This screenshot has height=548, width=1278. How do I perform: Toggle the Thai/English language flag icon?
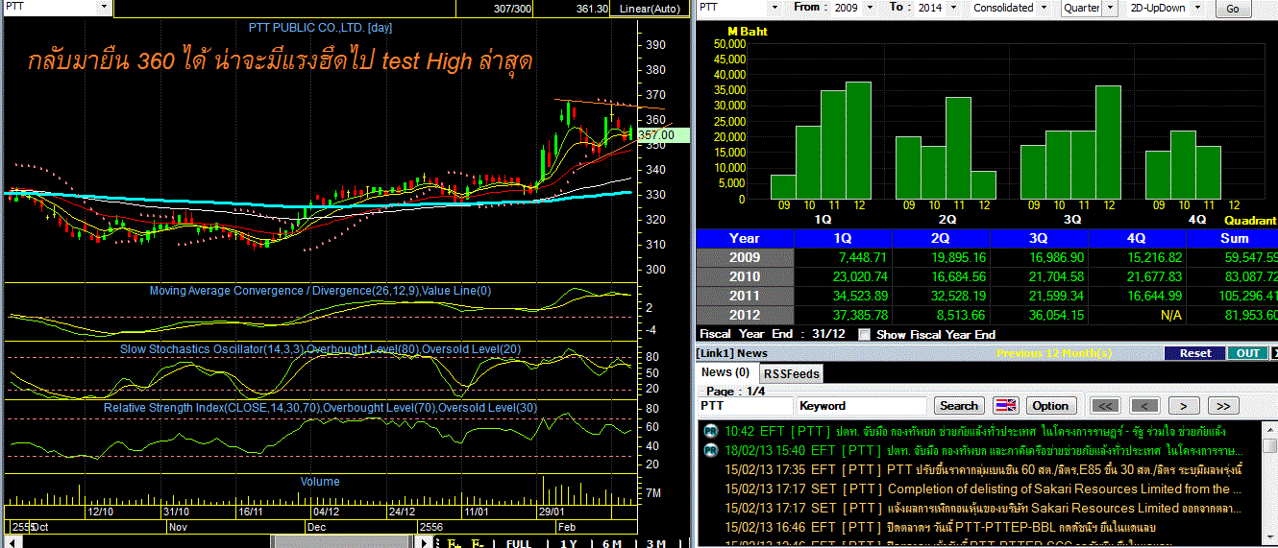(1006, 406)
